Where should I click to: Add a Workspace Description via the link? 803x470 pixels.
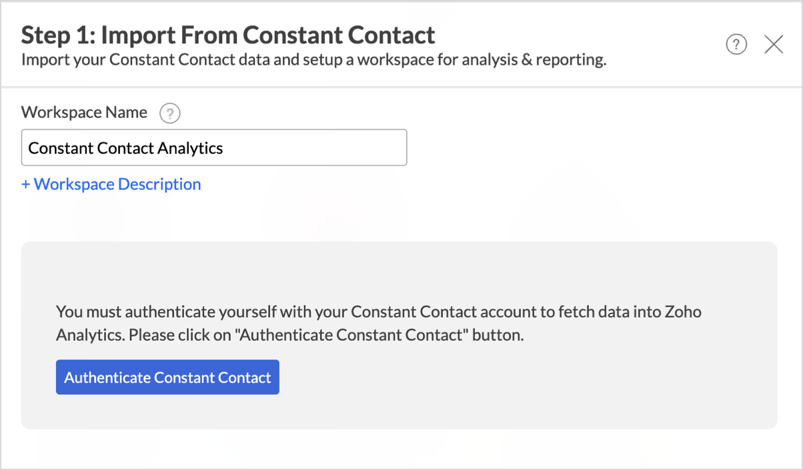pyautogui.click(x=111, y=184)
